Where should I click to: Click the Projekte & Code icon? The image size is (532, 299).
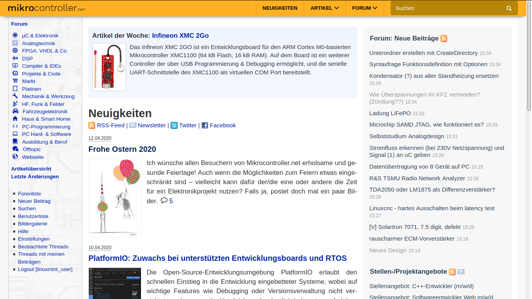pyautogui.click(x=15, y=74)
